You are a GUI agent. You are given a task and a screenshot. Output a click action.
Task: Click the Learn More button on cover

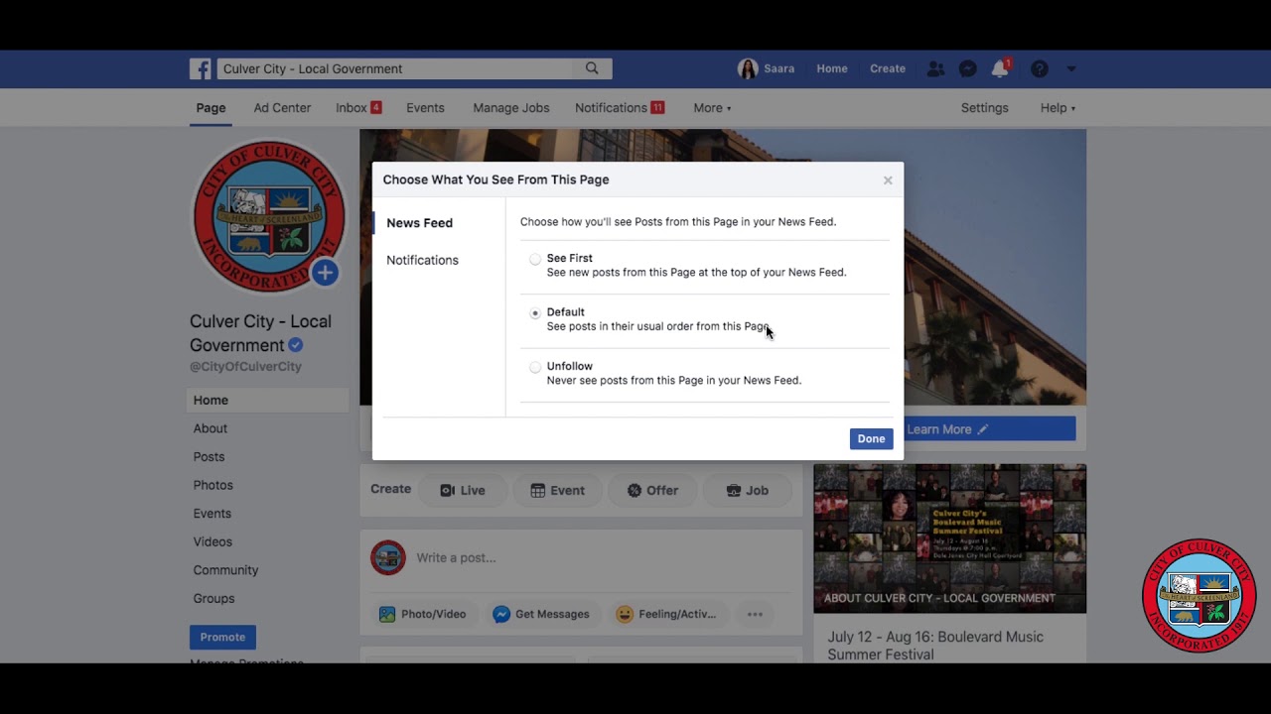point(989,429)
